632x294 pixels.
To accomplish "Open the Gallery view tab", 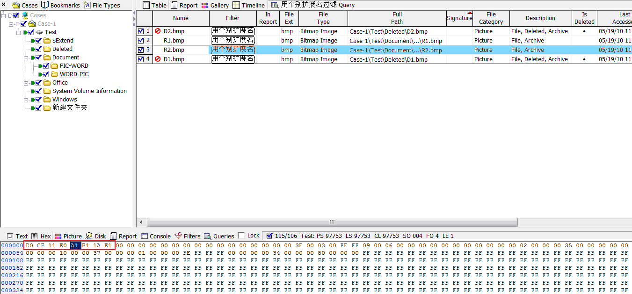I will click(x=215, y=5).
